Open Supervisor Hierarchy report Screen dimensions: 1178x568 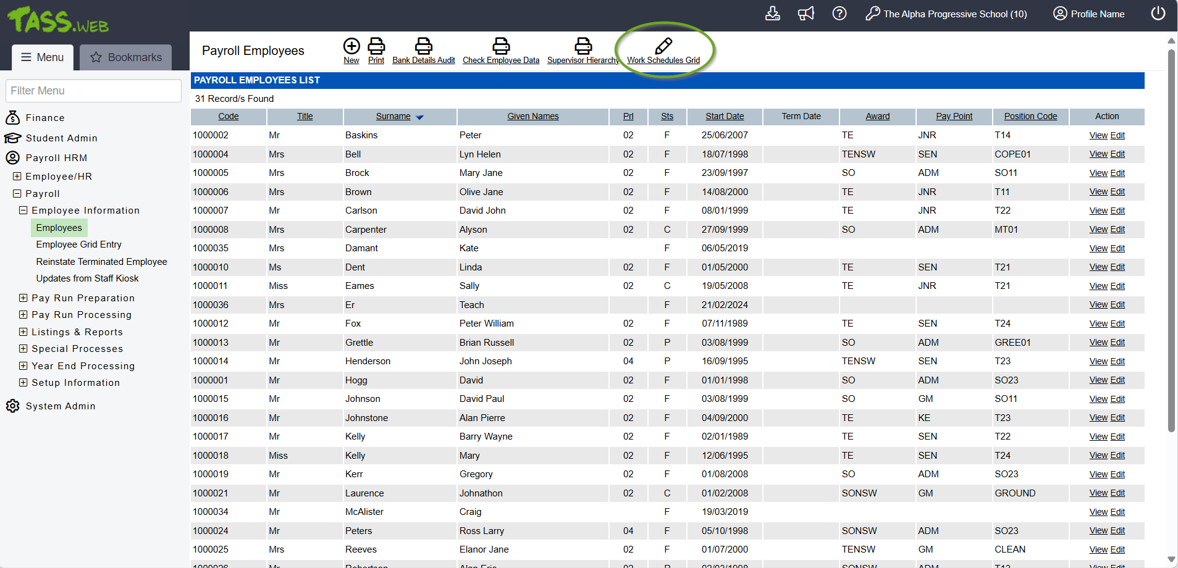tap(583, 46)
